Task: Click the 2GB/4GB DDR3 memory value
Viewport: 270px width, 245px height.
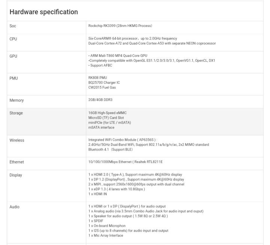Action: pos(100,100)
